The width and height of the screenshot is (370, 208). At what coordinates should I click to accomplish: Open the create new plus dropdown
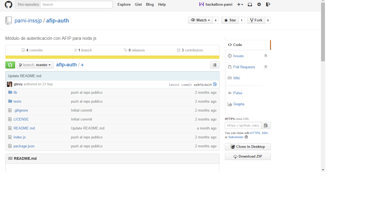click(x=240, y=4)
